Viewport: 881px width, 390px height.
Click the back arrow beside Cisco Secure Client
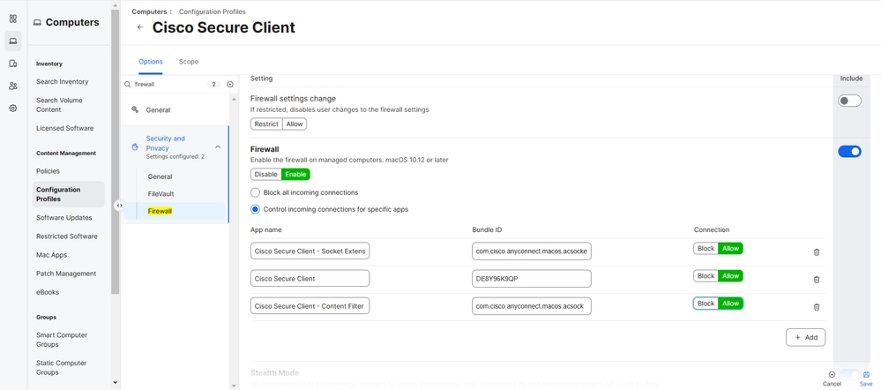140,27
